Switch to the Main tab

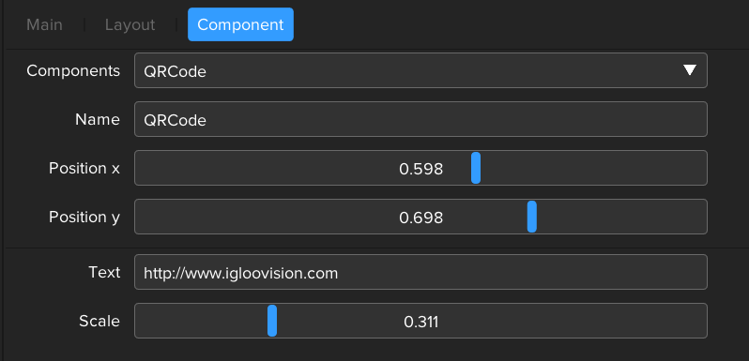[44, 24]
